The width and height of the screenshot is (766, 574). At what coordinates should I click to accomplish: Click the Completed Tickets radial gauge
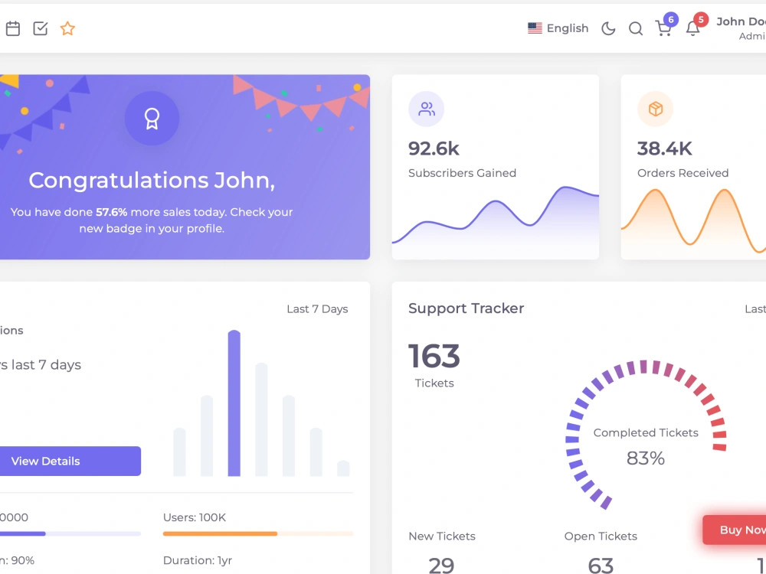pyautogui.click(x=646, y=435)
